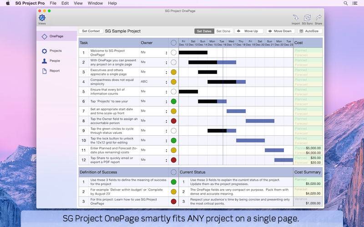The height and width of the screenshot is (227, 364).
Task: Open the Edit menu
Action: coord(65,3)
